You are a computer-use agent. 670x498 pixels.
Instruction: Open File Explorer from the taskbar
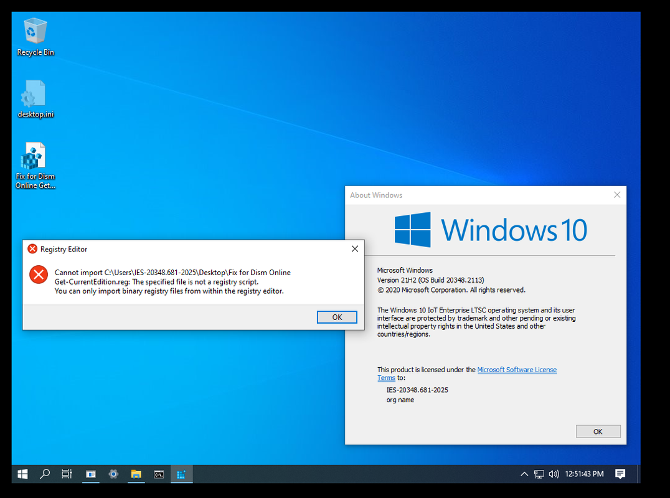(x=136, y=474)
